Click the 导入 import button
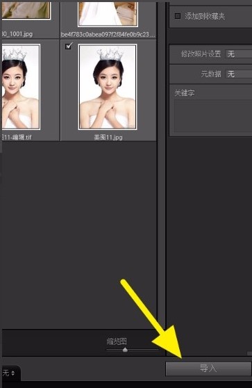The height and width of the screenshot is (388, 252). pos(208,369)
